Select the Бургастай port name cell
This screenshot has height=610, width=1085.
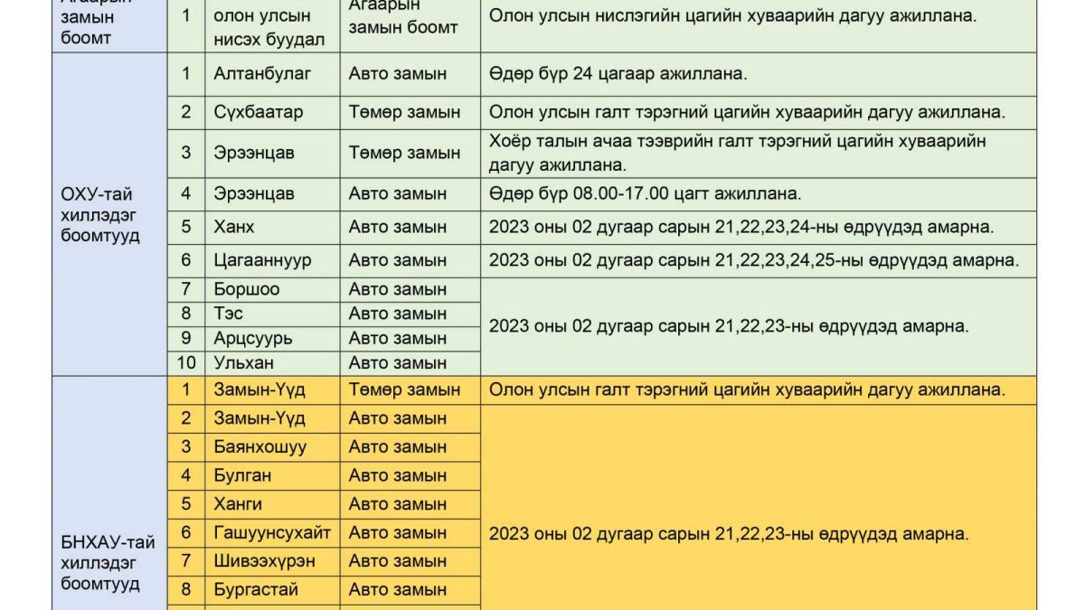pos(255,589)
